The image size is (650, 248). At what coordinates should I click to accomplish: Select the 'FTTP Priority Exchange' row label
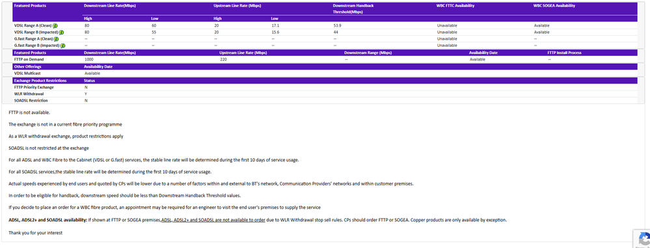pyautogui.click(x=34, y=87)
